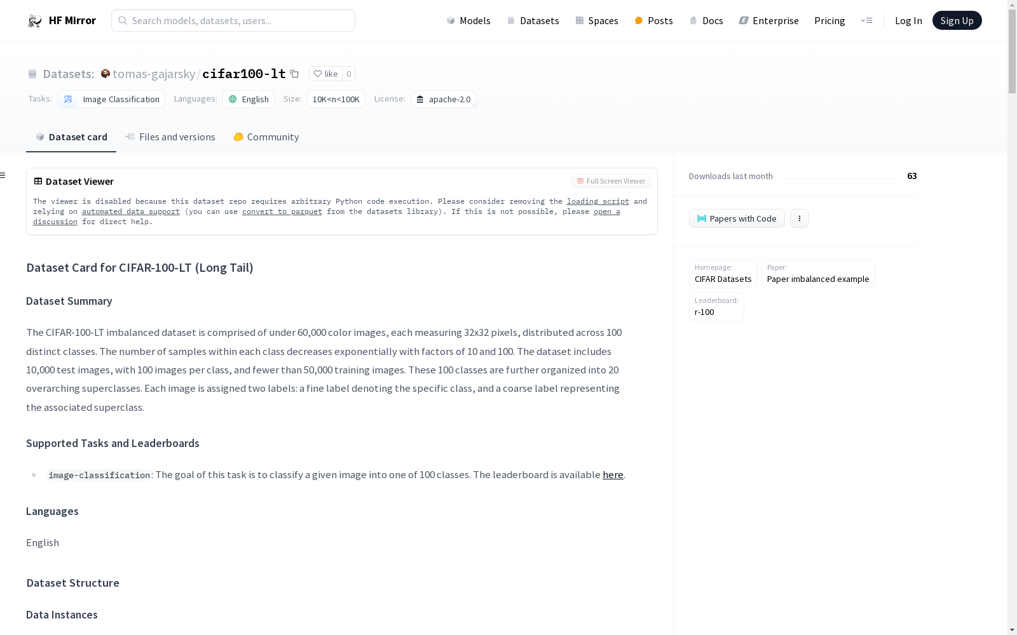
Task: Click the 'Data Instances' heading
Action: pos(62,615)
